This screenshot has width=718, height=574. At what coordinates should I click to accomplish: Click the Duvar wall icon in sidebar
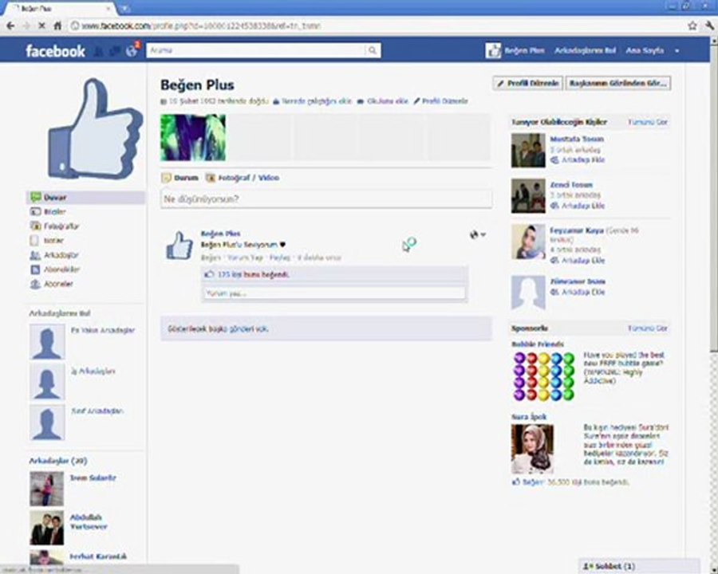pos(36,197)
